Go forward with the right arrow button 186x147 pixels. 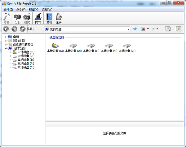pos(14,29)
